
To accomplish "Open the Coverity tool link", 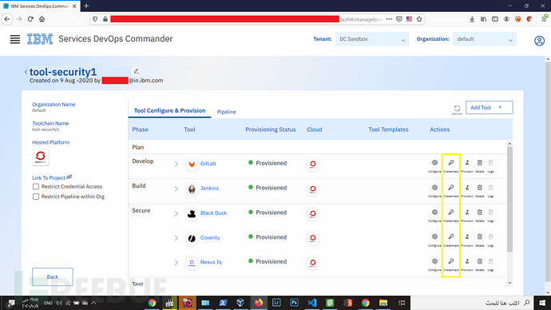I will pyautogui.click(x=210, y=237).
